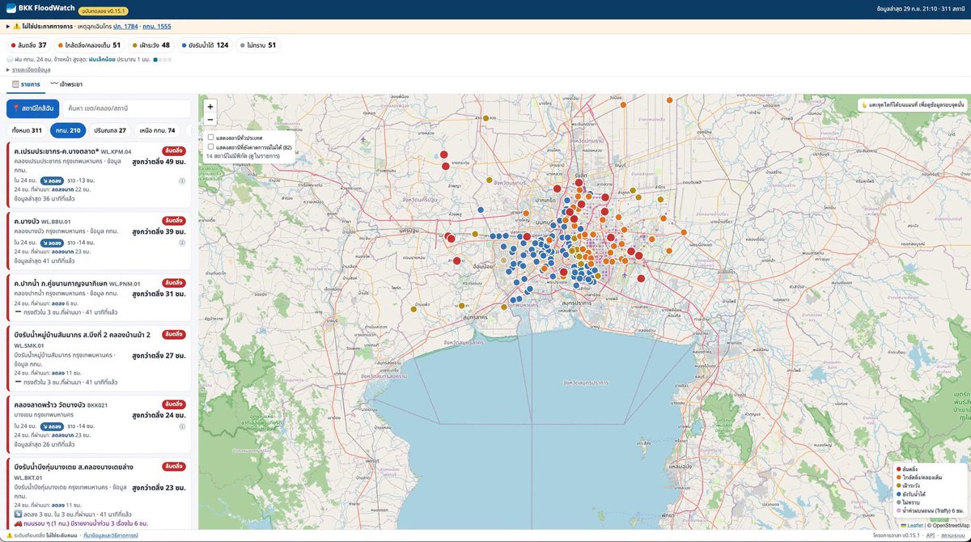
Task: Click the yellow warning triangle icon in banner
Action: coord(16,27)
